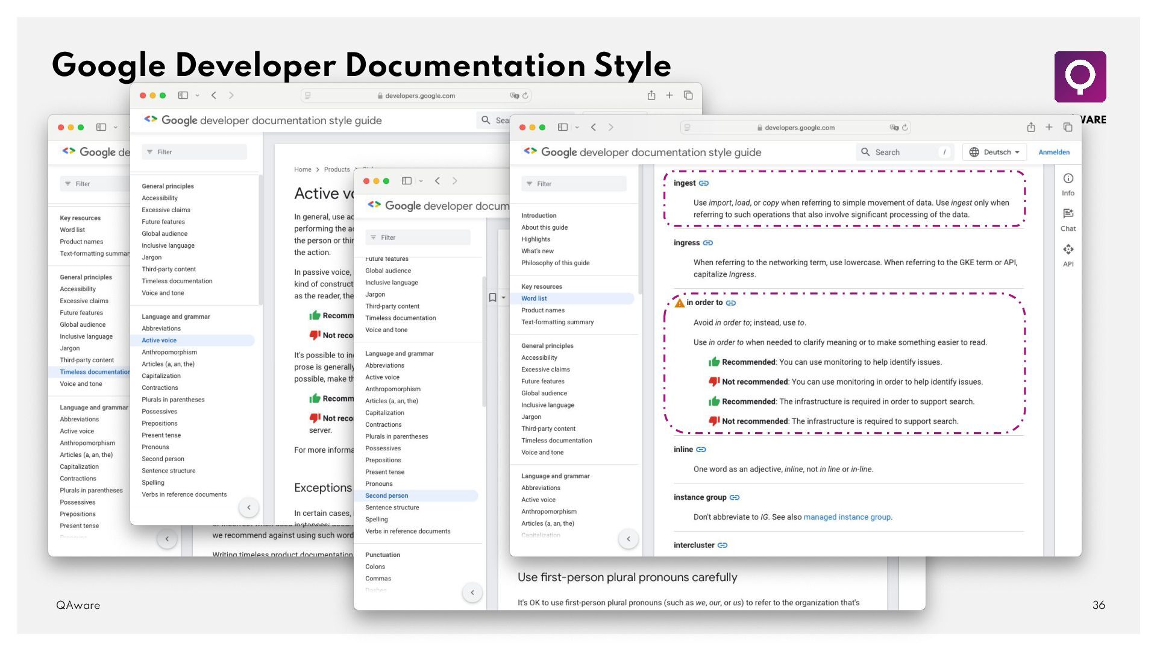Click the Share icon in the rightmost Safari window

pyautogui.click(x=1030, y=127)
